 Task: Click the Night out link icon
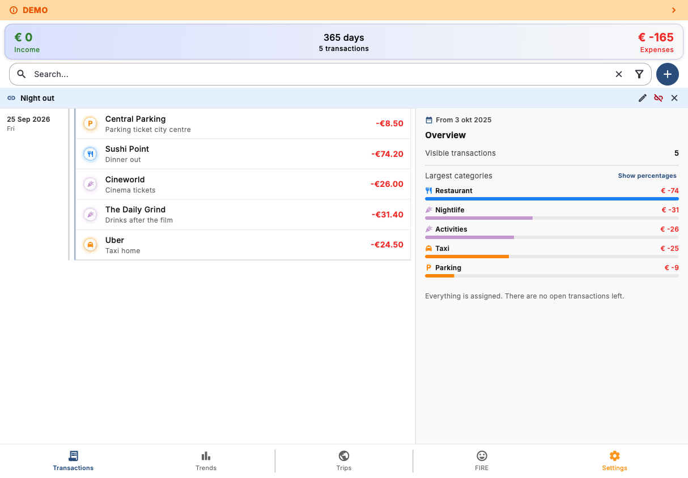pyautogui.click(x=11, y=98)
